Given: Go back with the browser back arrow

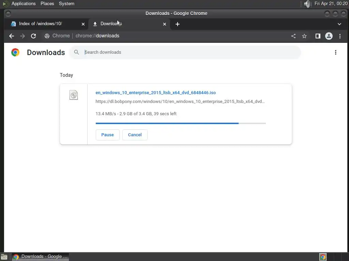Looking at the screenshot, I should [x=12, y=36].
